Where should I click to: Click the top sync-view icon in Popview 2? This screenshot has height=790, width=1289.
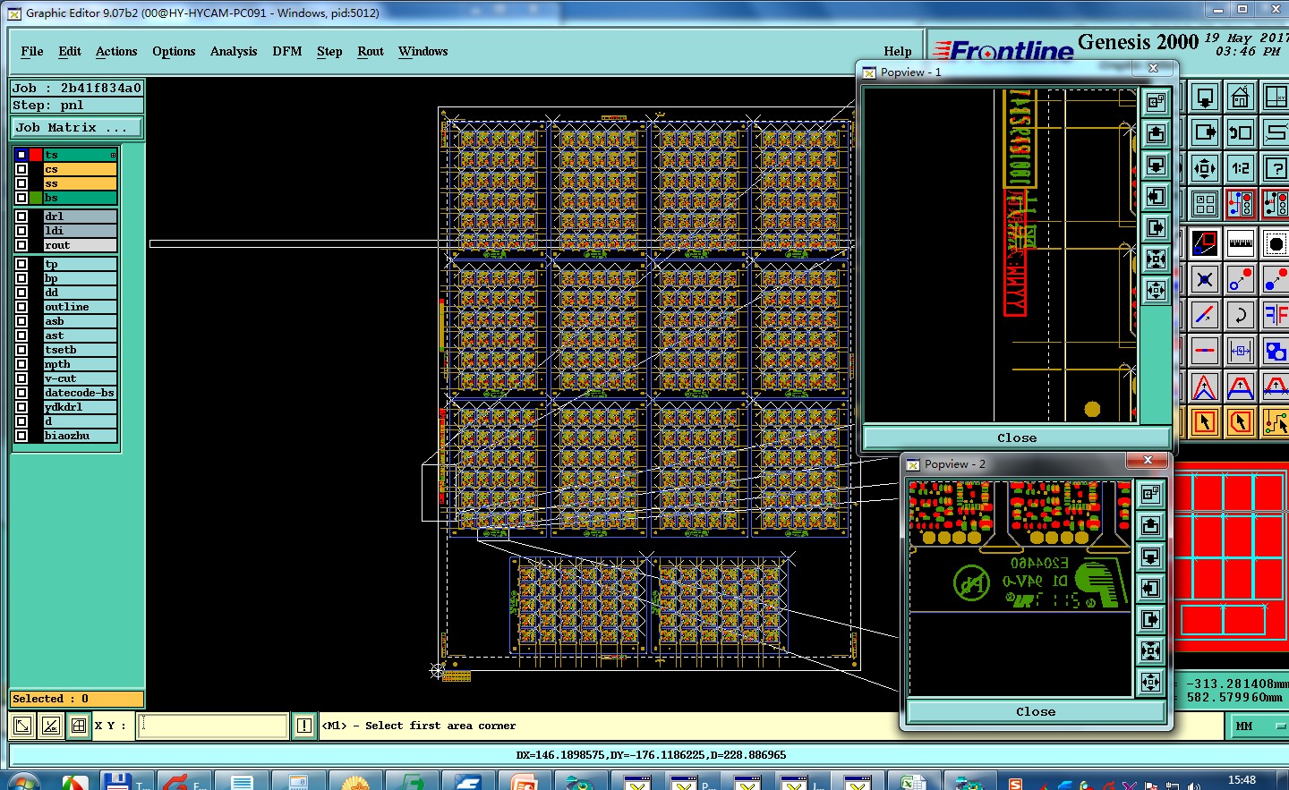(x=1151, y=493)
